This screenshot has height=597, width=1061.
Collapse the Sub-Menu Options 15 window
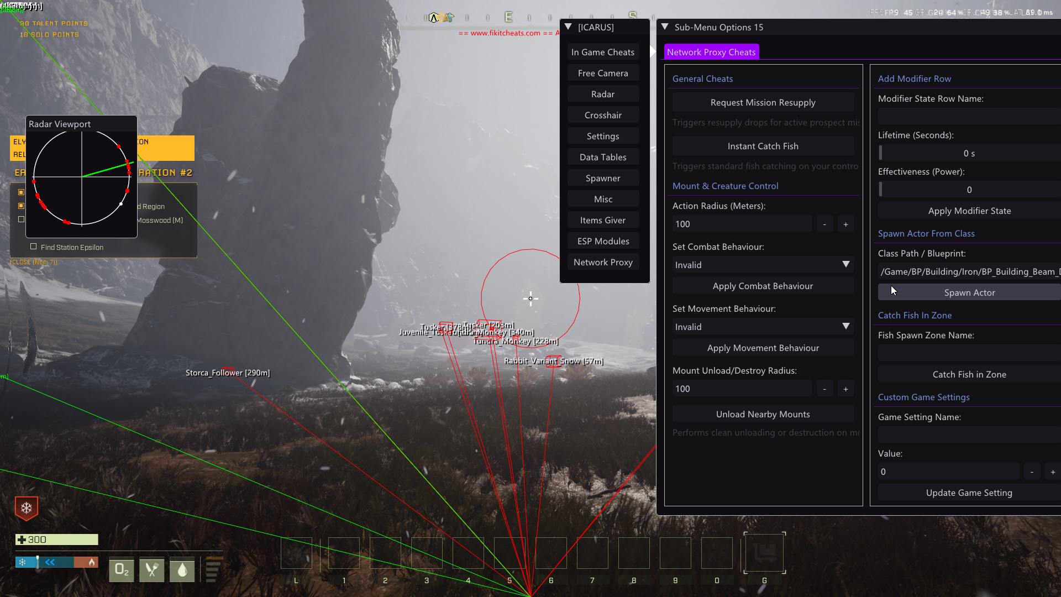[665, 27]
